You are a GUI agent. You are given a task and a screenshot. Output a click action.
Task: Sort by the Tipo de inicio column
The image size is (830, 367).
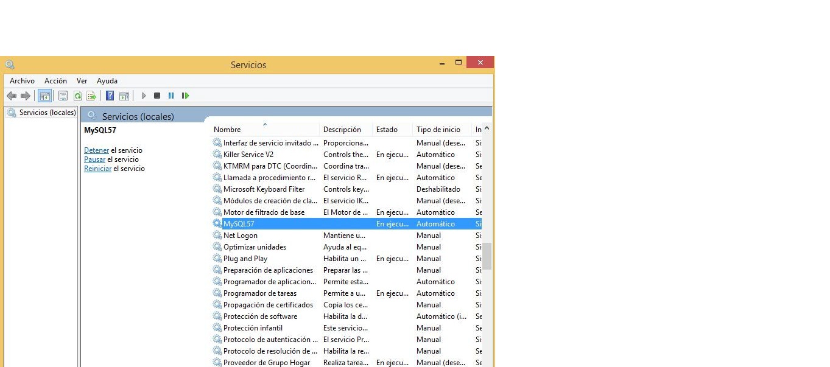(x=438, y=130)
